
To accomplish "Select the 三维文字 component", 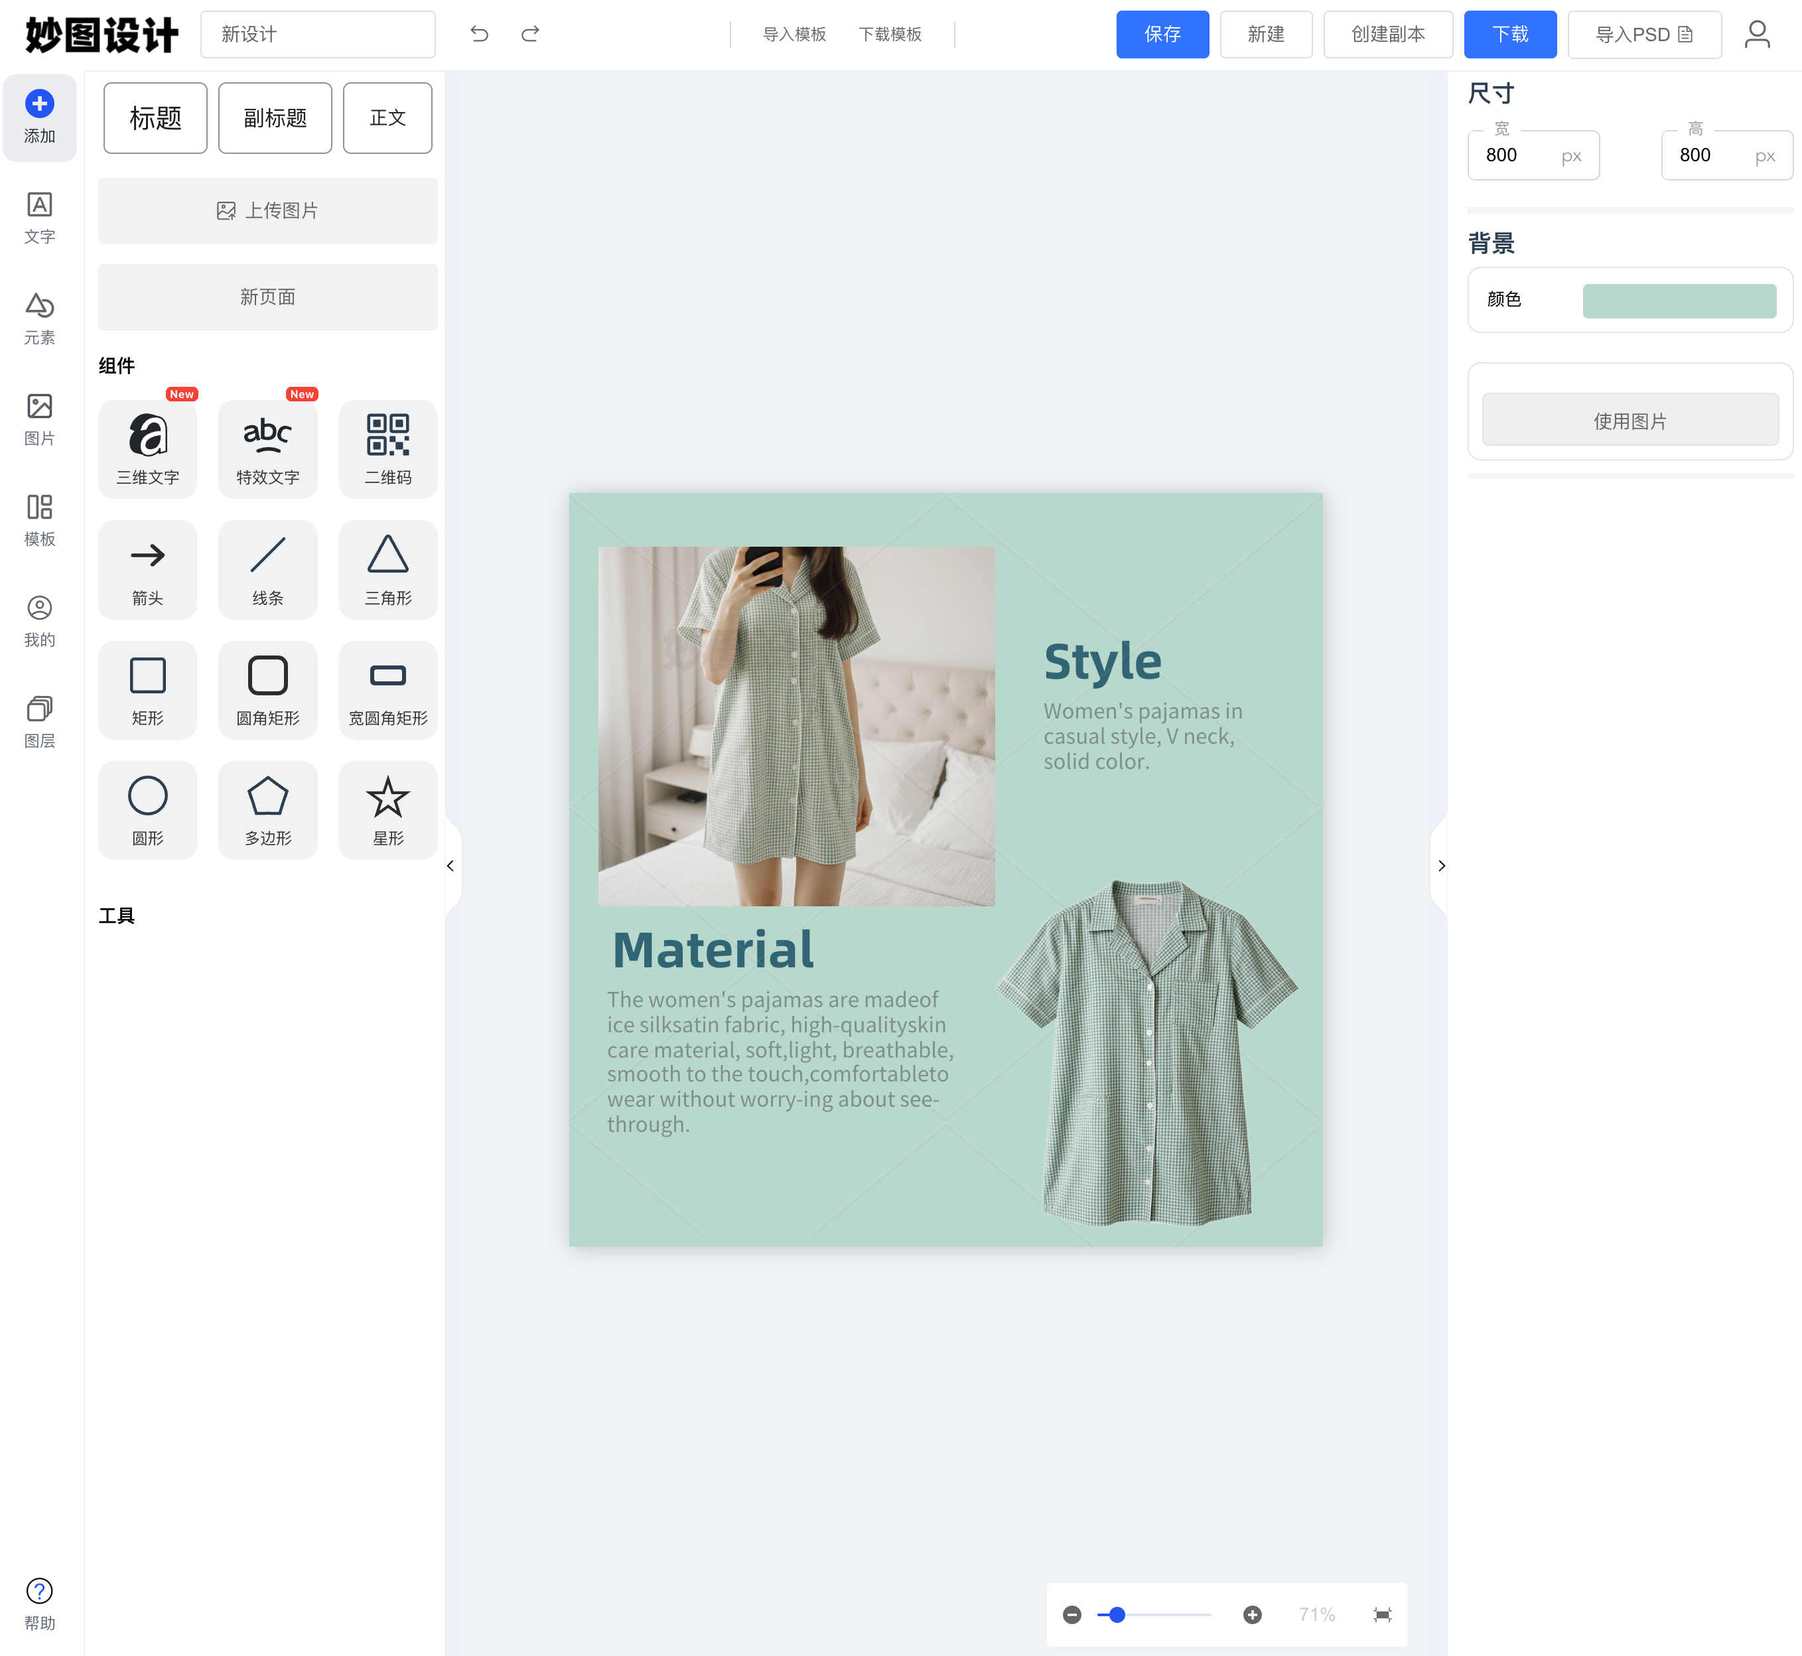I will pos(147,448).
